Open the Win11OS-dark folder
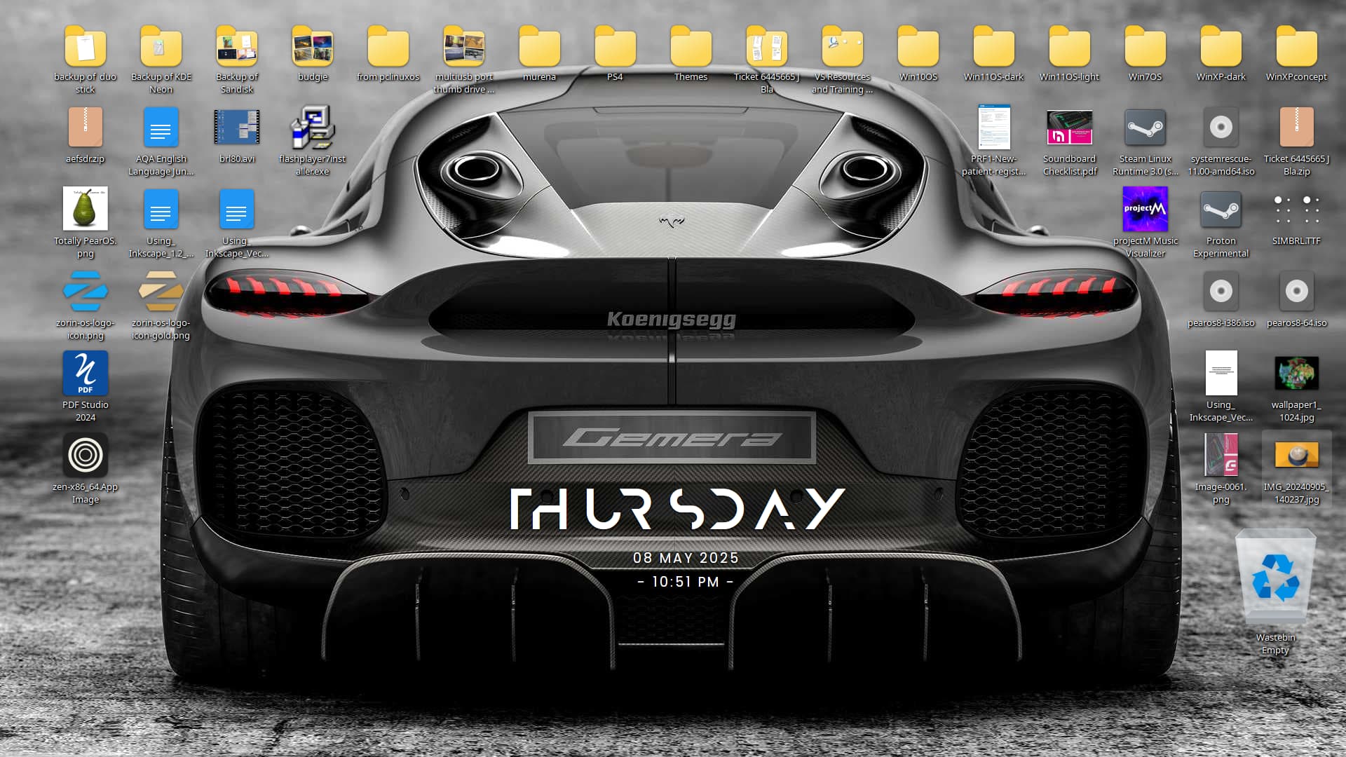1346x757 pixels. (993, 46)
